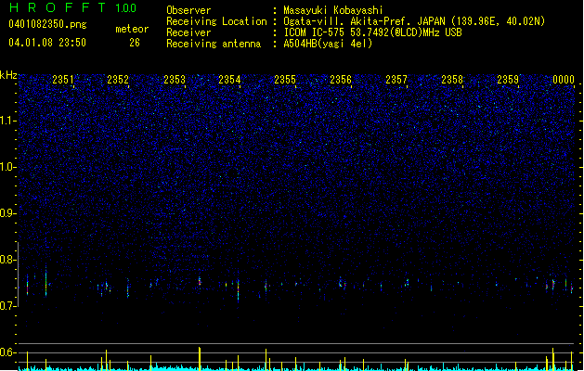Click the 0000 time marker
Screen dimensions: 584x371
pos(564,80)
